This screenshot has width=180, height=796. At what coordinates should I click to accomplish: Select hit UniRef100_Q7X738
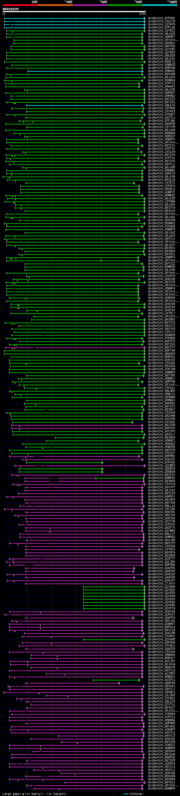coord(161,521)
